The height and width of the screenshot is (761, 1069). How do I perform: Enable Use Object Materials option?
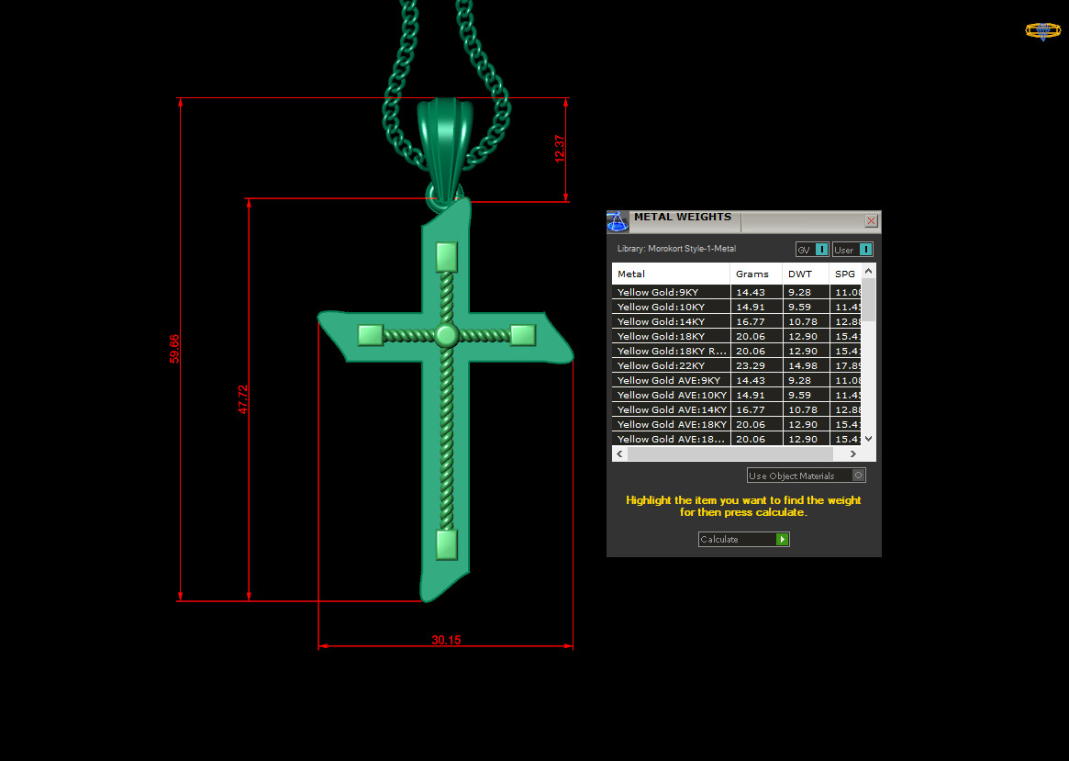click(806, 476)
